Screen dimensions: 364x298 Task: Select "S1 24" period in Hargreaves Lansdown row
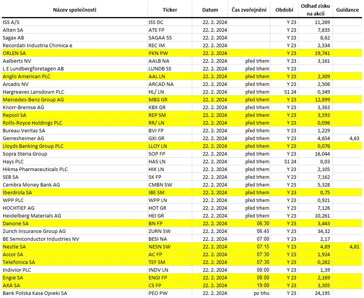click(290, 92)
